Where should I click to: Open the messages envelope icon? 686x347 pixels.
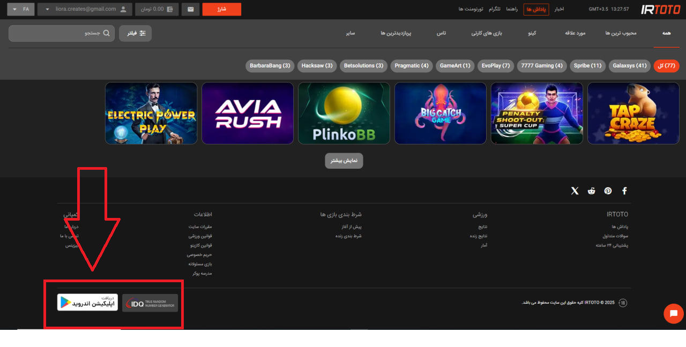(x=190, y=9)
